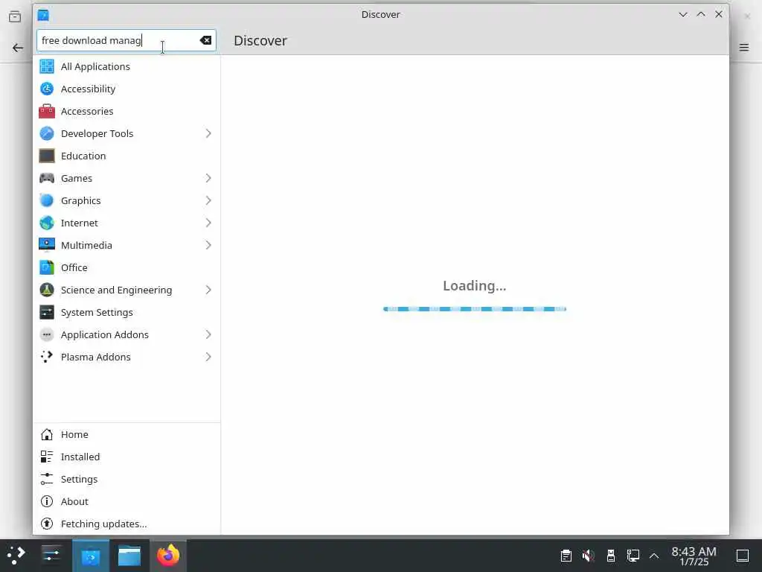Click the Plasma Addons icon
Viewport: 762px width, 572px height.
47,357
